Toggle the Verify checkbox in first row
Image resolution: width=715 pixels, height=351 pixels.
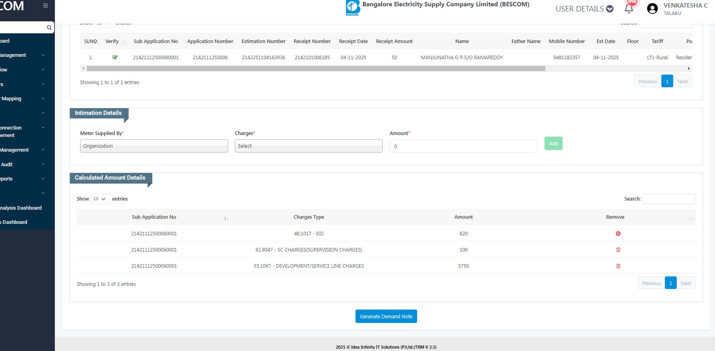[x=115, y=57]
